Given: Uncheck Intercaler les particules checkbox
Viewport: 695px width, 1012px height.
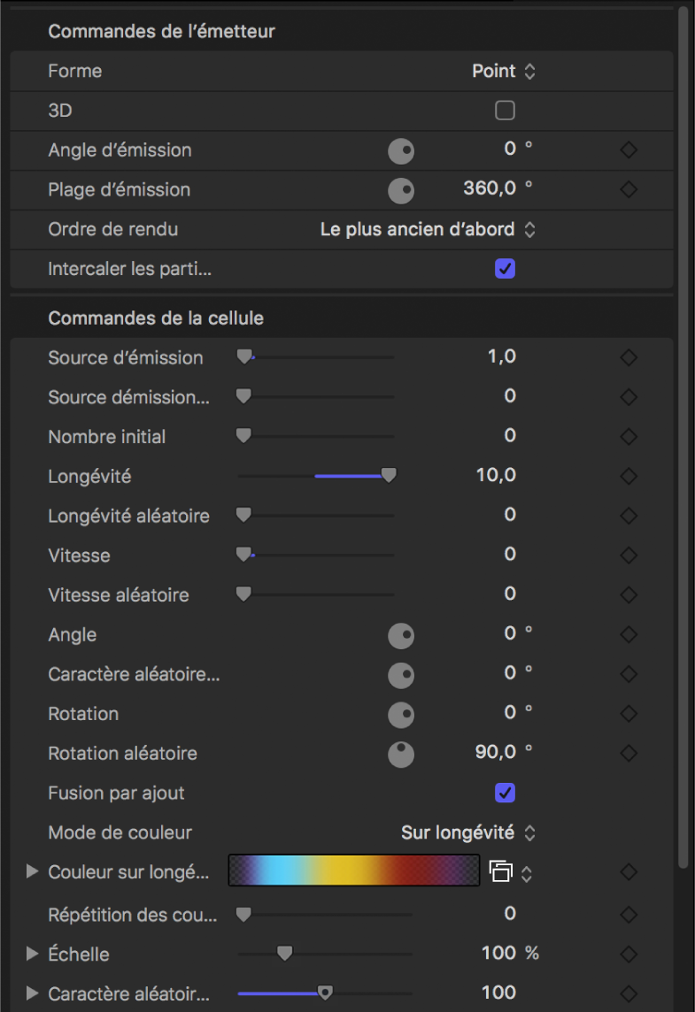Looking at the screenshot, I should 505,269.
